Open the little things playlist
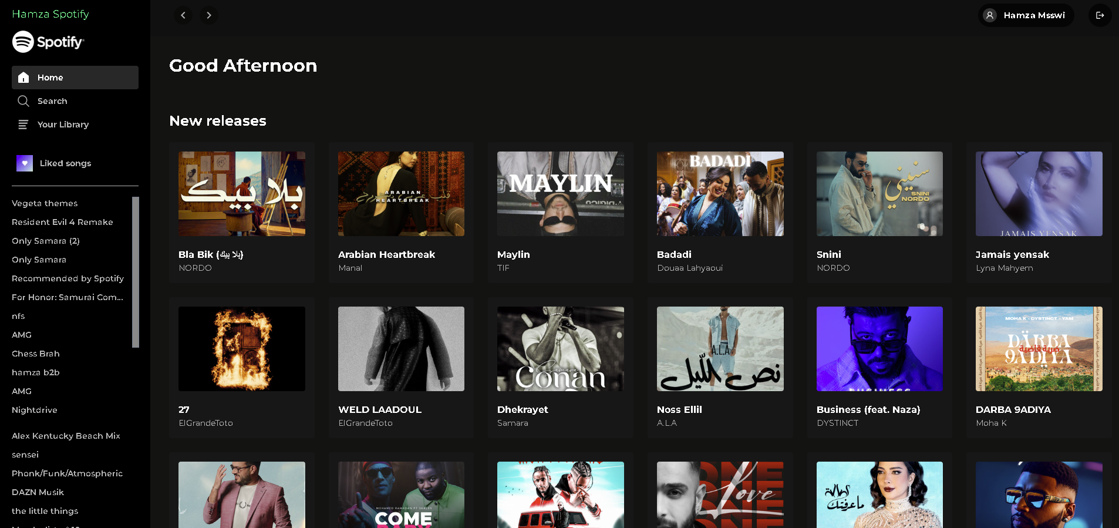The width and height of the screenshot is (1119, 528). [45, 511]
